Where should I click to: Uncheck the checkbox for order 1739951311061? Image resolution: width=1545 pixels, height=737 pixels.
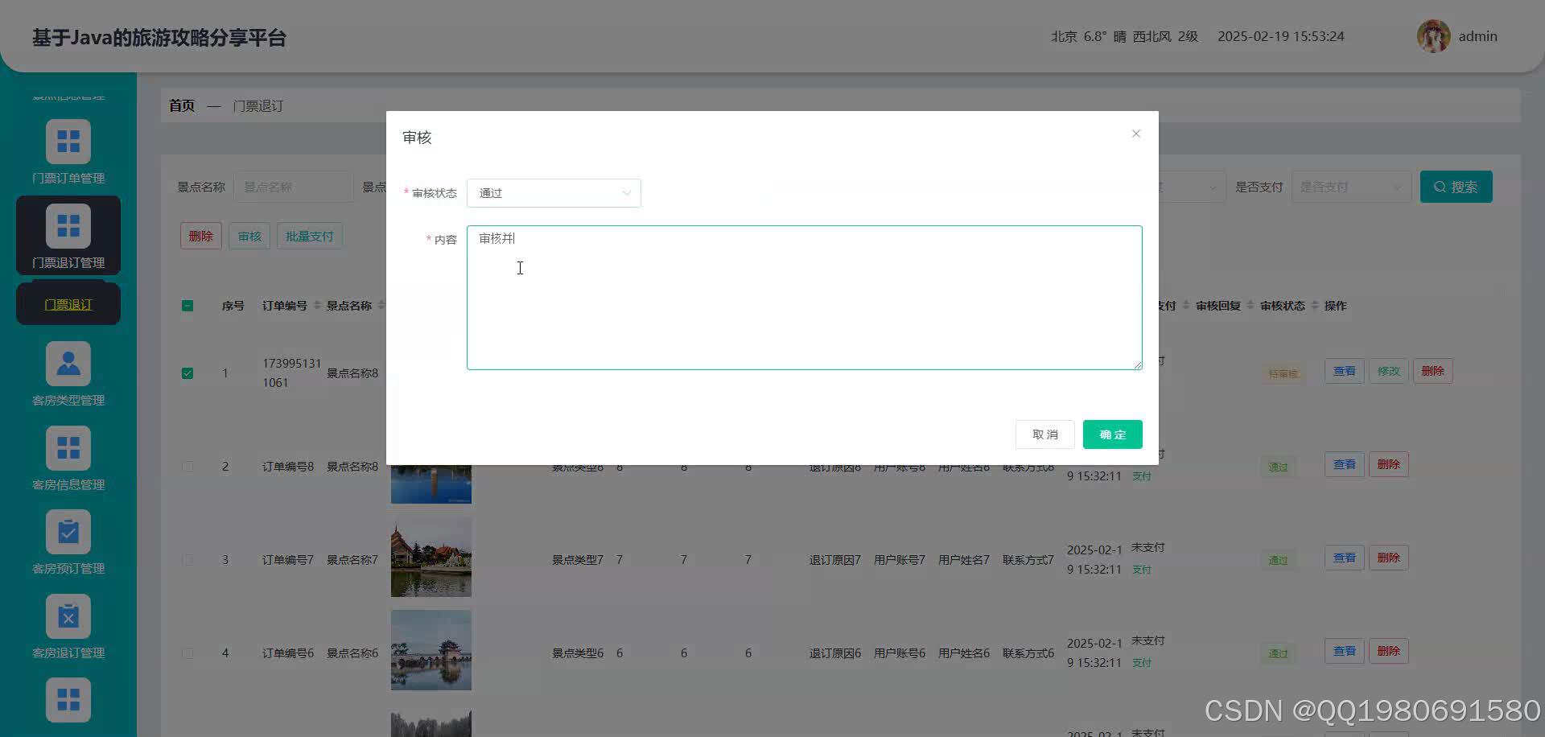coord(187,373)
